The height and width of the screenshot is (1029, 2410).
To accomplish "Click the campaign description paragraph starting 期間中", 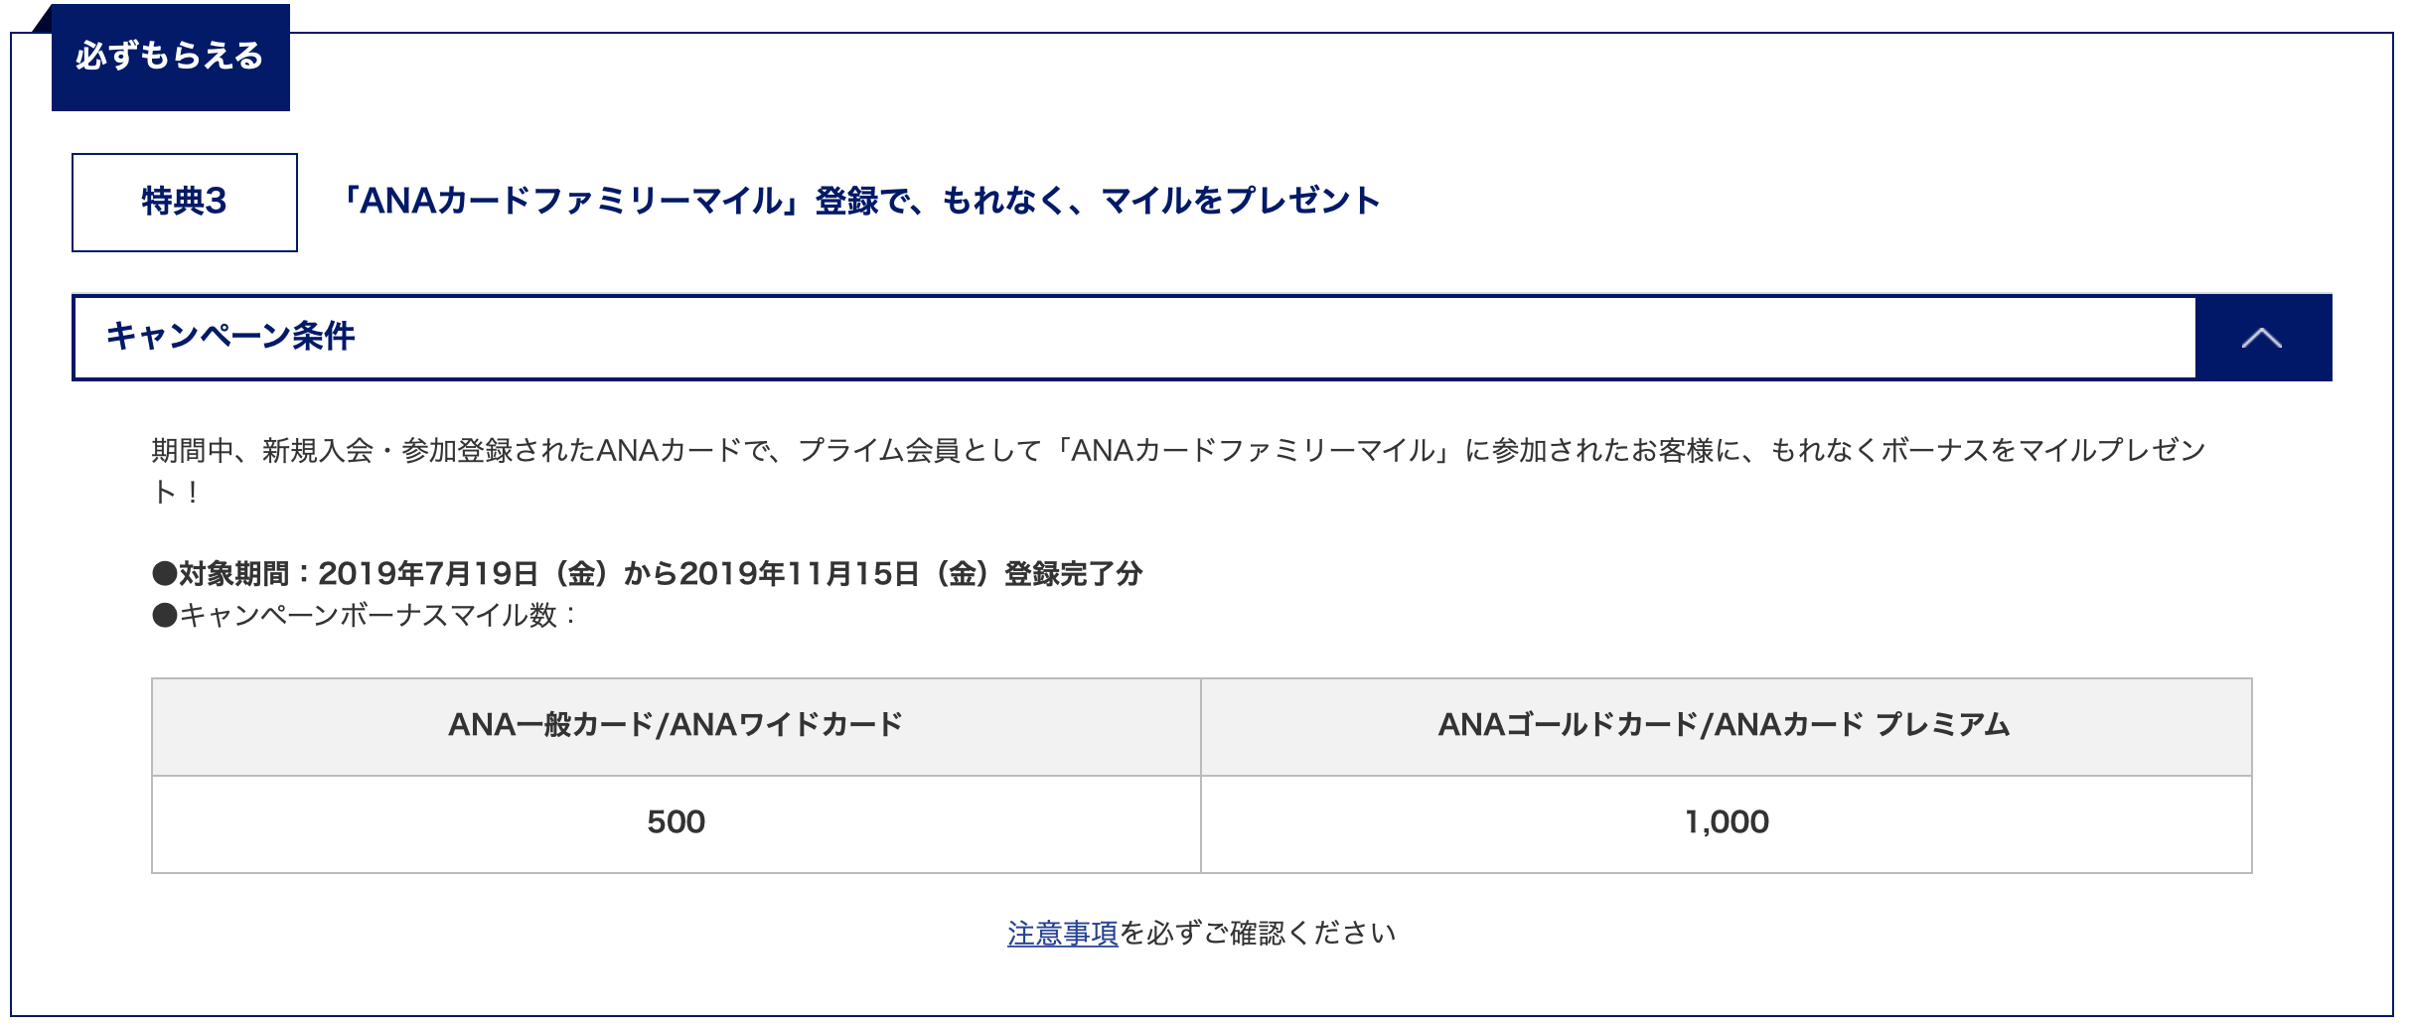I will pos(1178,470).
